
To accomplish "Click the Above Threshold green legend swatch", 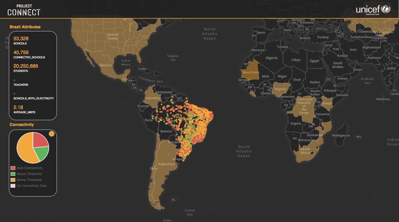I will pos(13,174).
